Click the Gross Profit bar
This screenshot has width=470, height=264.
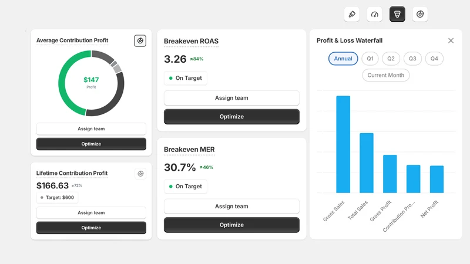coord(390,174)
